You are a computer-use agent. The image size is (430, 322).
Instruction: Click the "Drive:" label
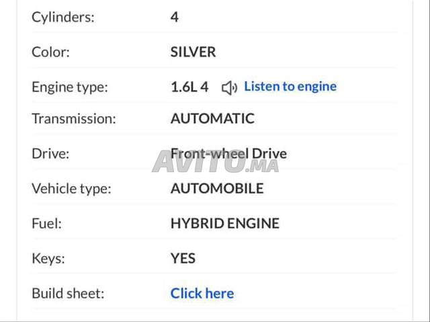(x=51, y=154)
